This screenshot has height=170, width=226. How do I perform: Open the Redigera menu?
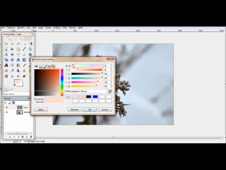click(x=11, y=28)
